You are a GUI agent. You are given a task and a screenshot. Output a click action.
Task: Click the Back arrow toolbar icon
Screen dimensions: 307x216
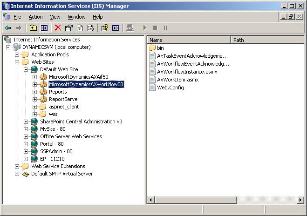pyautogui.click(x=8, y=28)
